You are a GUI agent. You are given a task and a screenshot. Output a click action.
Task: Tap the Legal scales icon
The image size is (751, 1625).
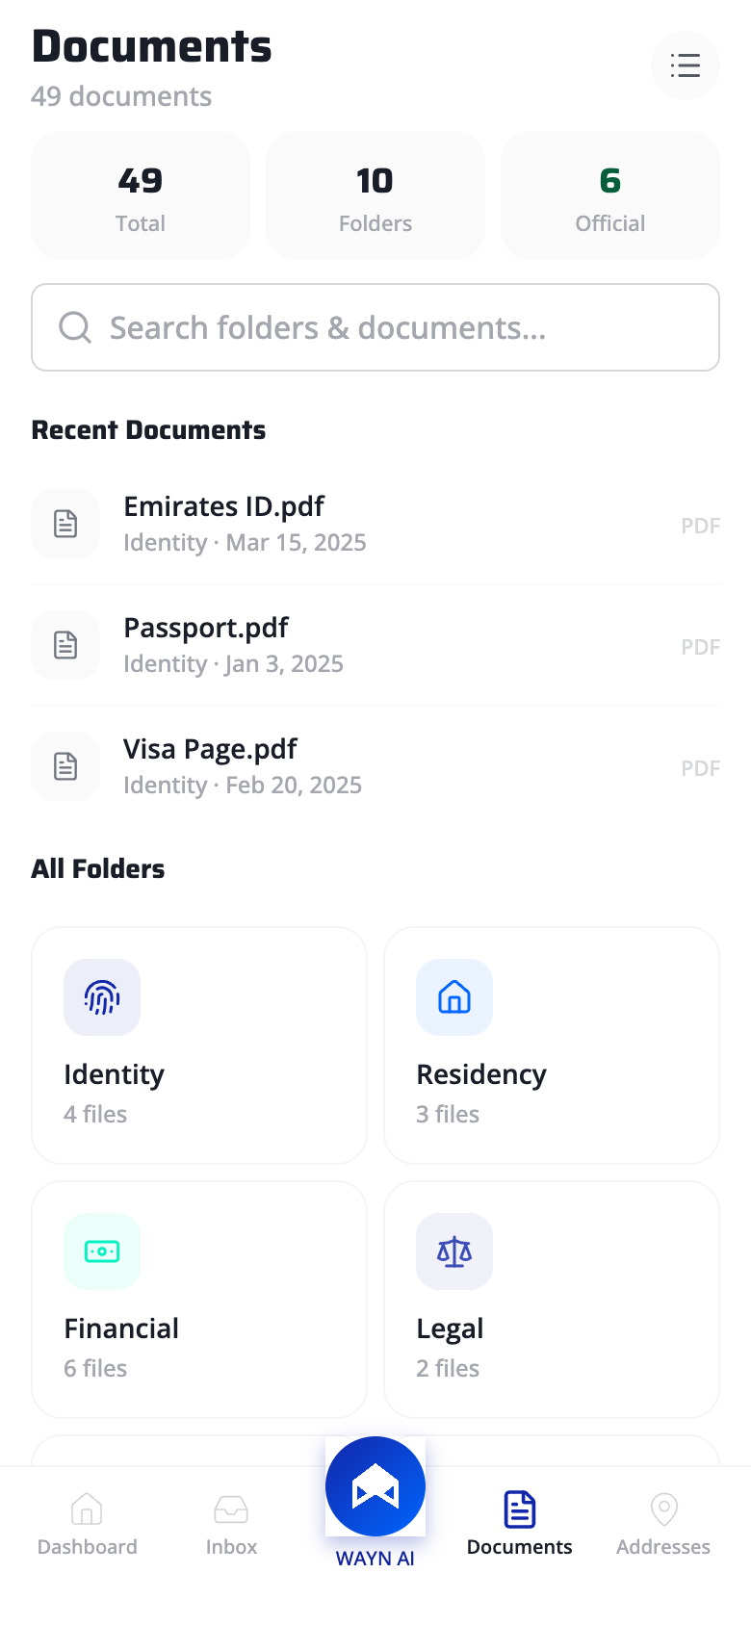coord(454,1251)
